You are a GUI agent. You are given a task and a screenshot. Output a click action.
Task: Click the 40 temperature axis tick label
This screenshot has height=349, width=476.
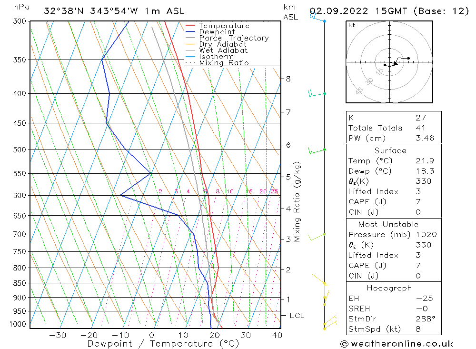click(277, 335)
